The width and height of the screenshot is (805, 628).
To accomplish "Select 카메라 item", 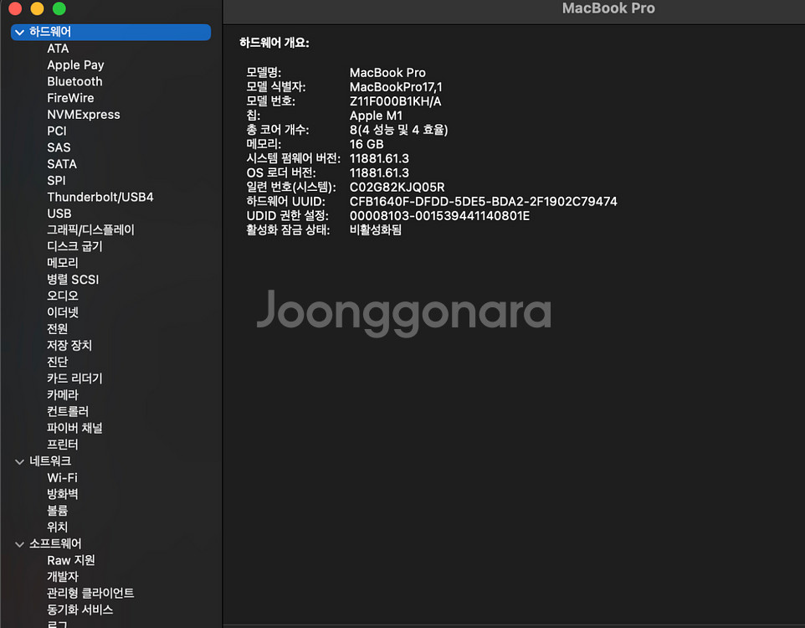I will [62, 394].
